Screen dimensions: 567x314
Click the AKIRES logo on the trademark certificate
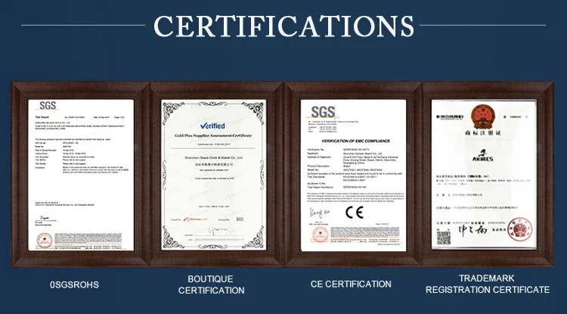[483, 156]
